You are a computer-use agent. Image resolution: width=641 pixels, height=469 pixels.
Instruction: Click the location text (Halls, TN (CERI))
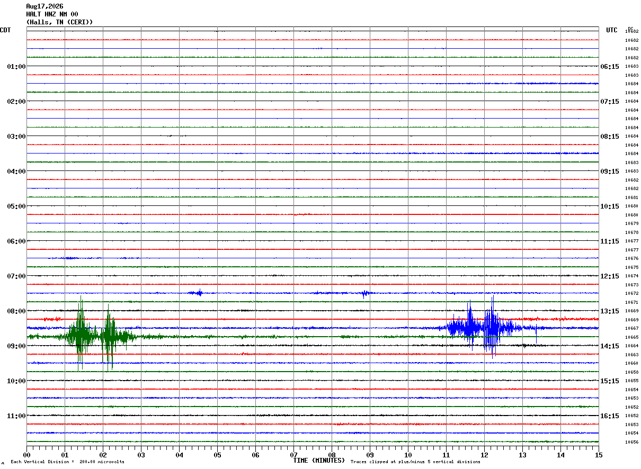coord(59,22)
